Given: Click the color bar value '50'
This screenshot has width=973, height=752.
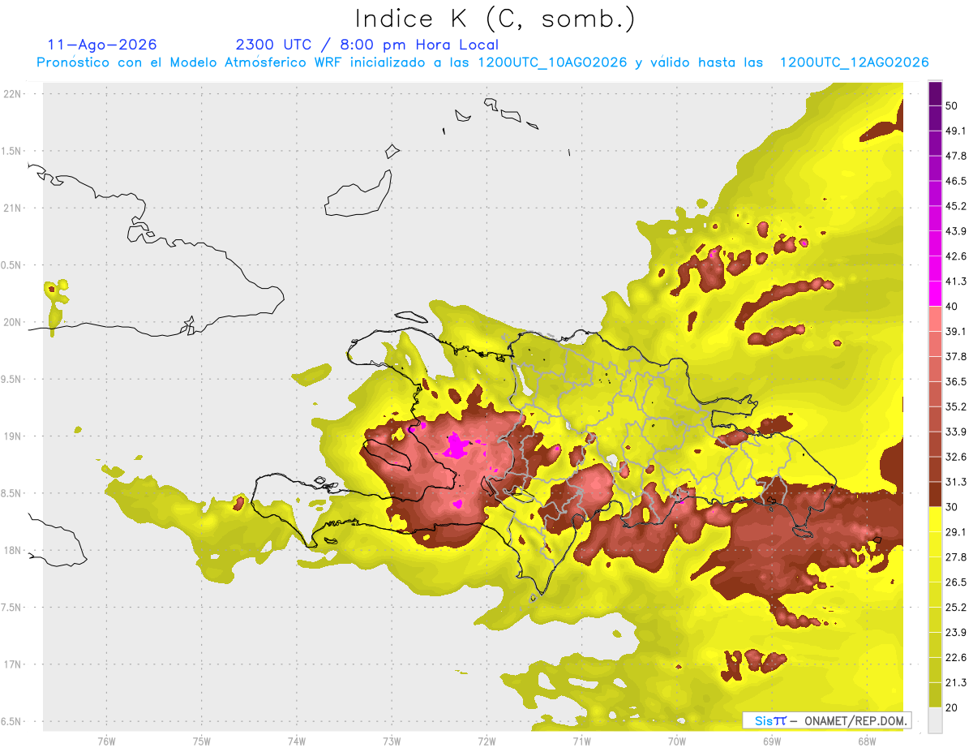Looking at the screenshot, I should [952, 105].
